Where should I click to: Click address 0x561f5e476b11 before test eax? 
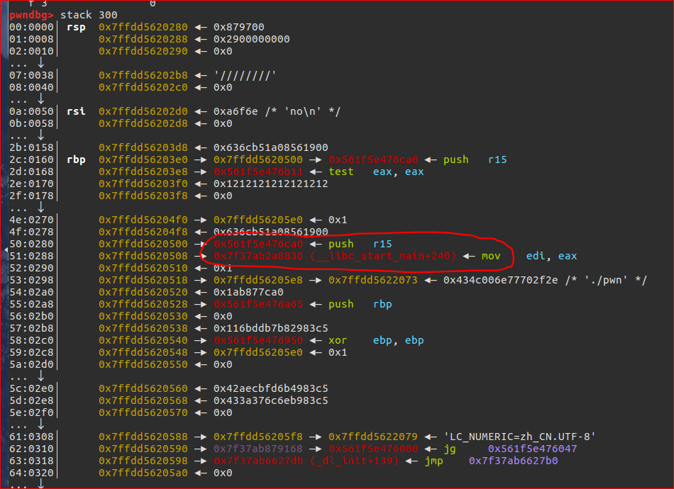(x=258, y=172)
